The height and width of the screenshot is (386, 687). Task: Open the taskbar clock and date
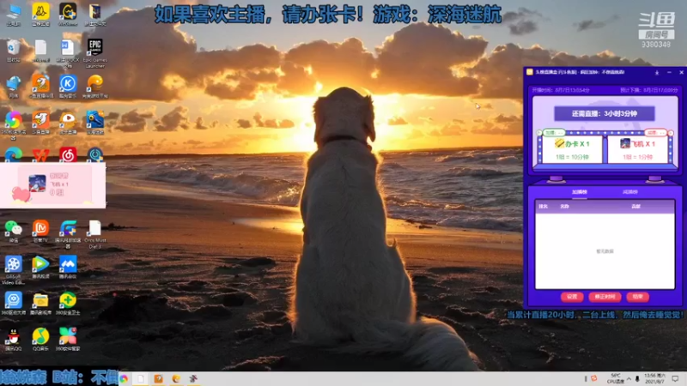click(x=655, y=378)
